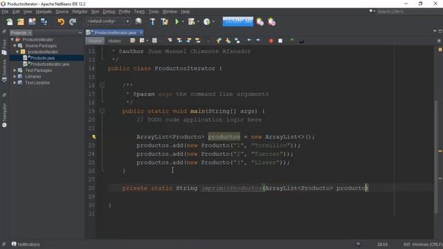Click Shift Line Left arrow icon
Viewport: 443px width, 249px height.
249,41
